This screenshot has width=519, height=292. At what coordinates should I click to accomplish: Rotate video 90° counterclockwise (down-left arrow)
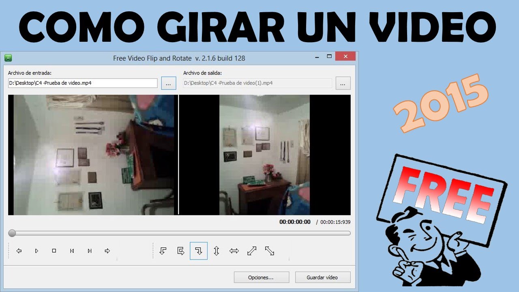coord(163,251)
